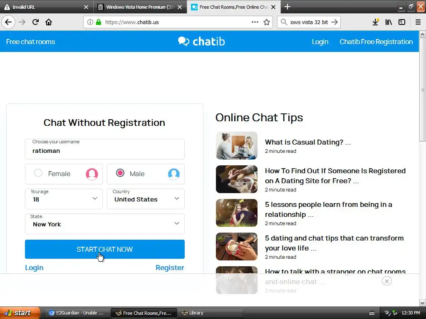Open Free chat rooms header link
The image size is (426, 319).
click(30, 42)
